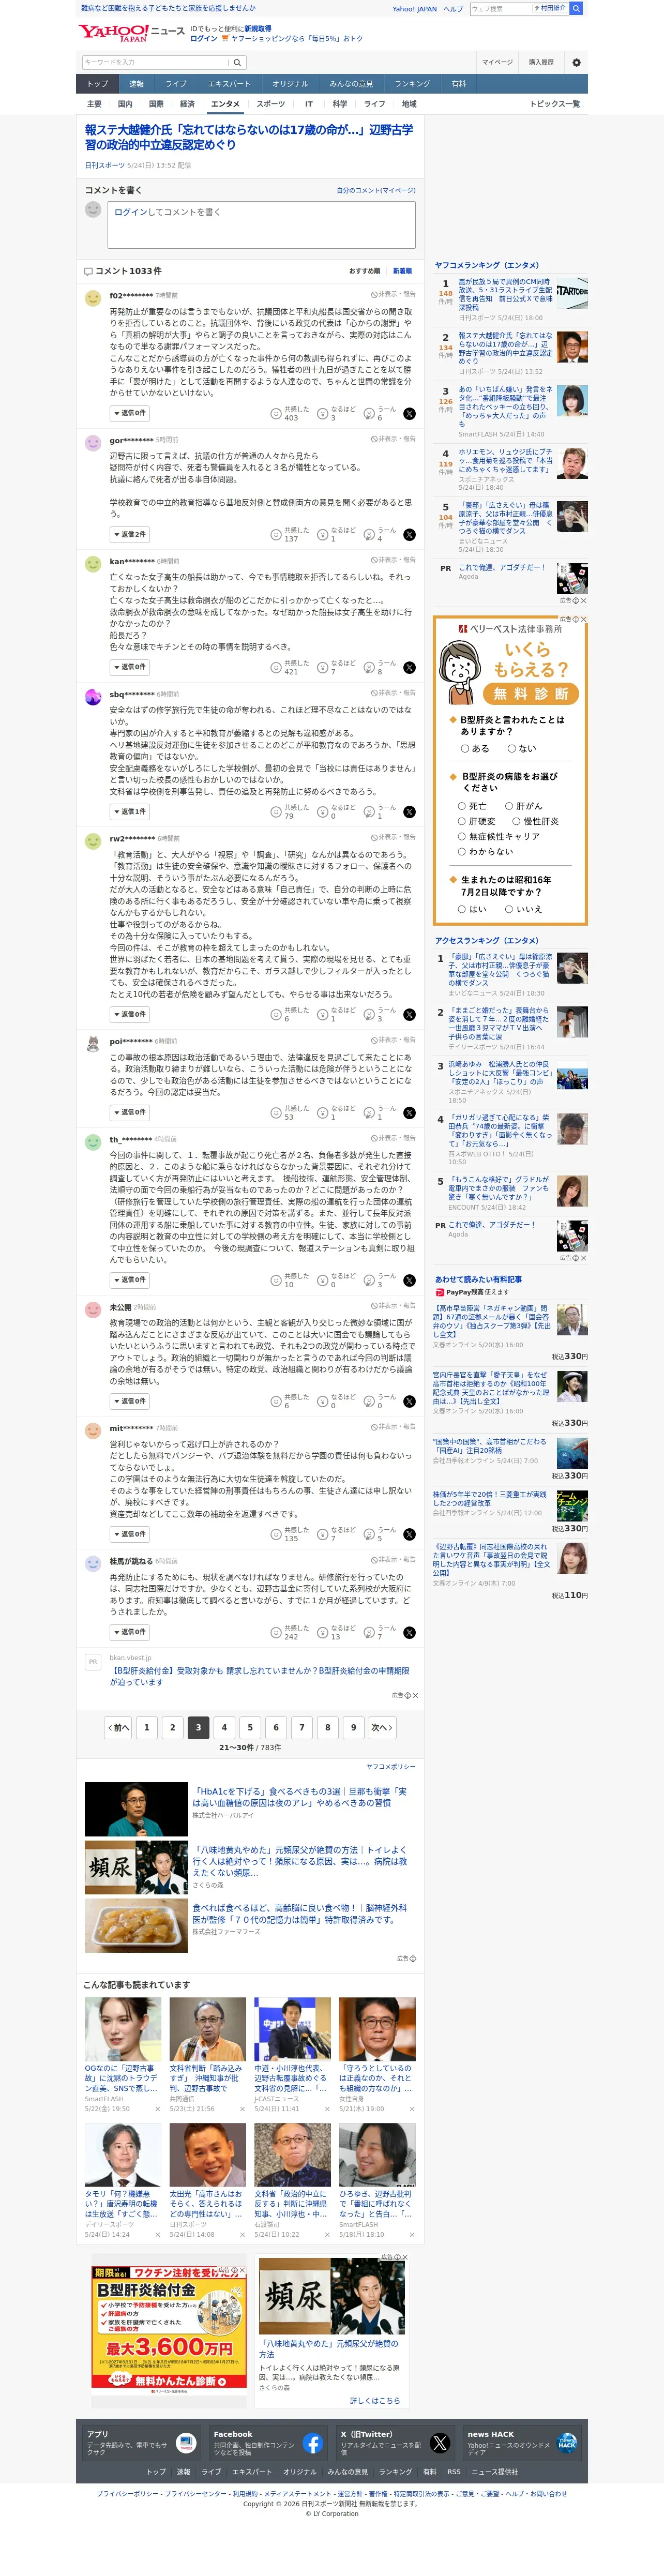Expand replies on kan comment
664x2576 pixels.
point(130,667)
